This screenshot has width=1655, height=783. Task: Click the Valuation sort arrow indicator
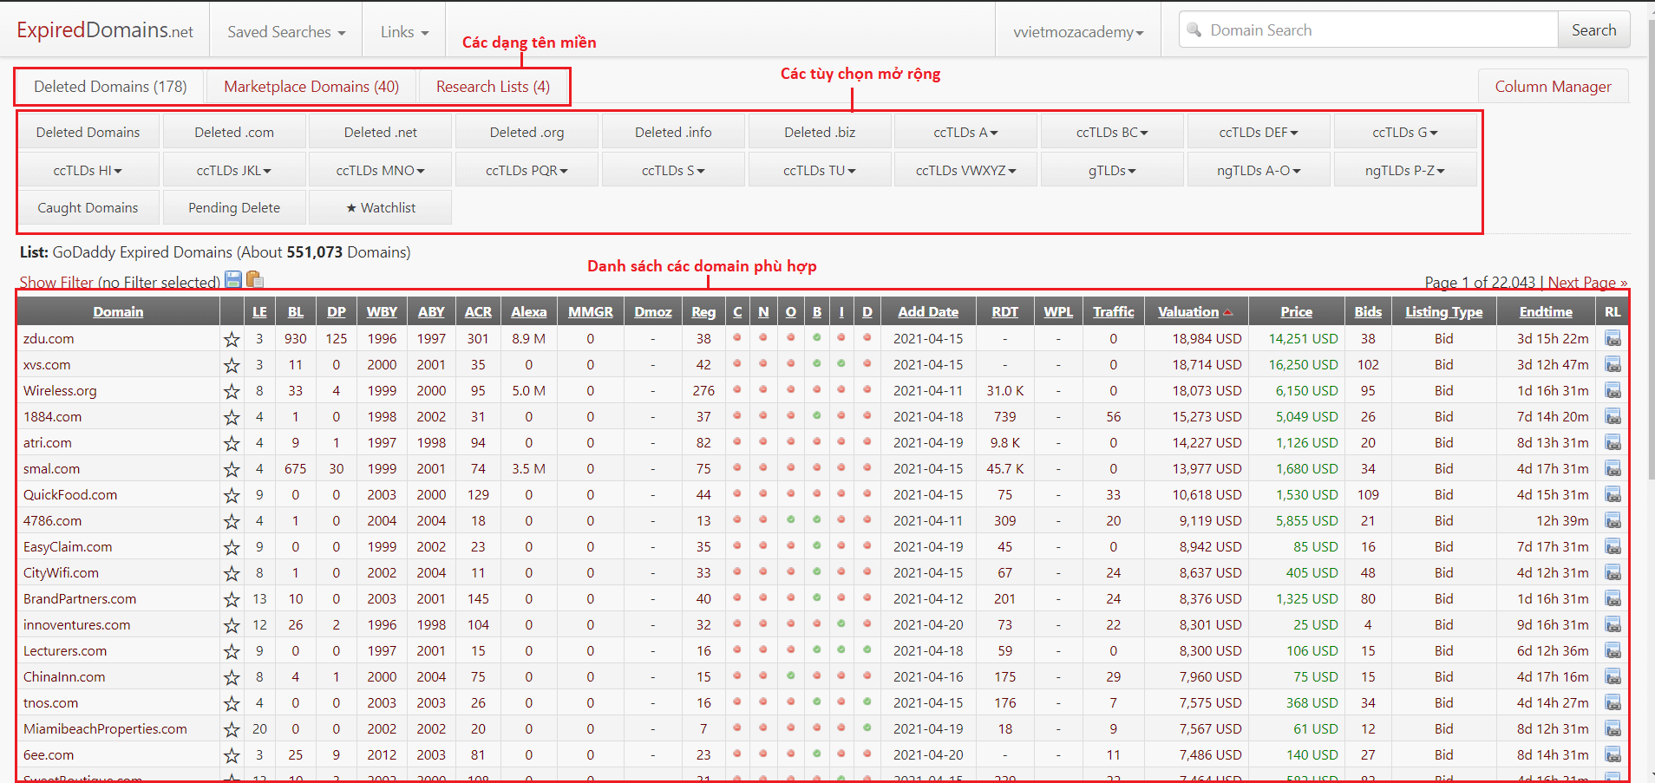[1228, 313]
